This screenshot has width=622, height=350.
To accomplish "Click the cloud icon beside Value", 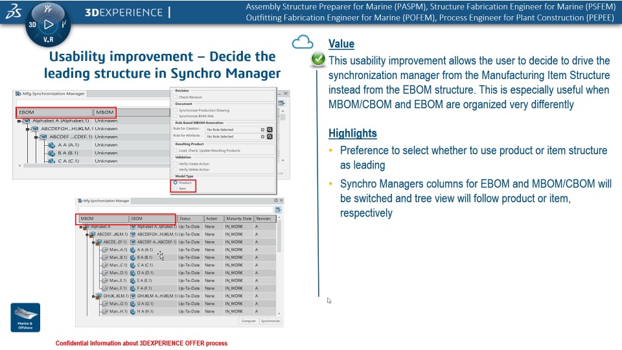I will point(303,42).
